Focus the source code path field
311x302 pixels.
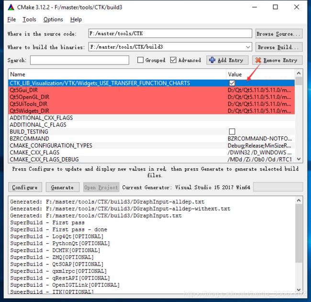170,33
